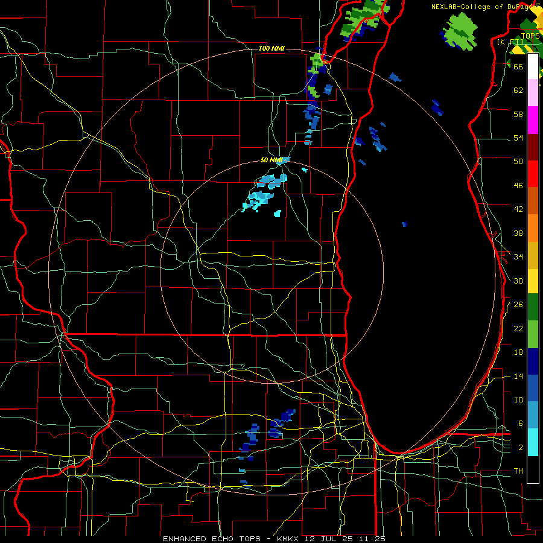Pick the navy blue legend swatch

533,361
